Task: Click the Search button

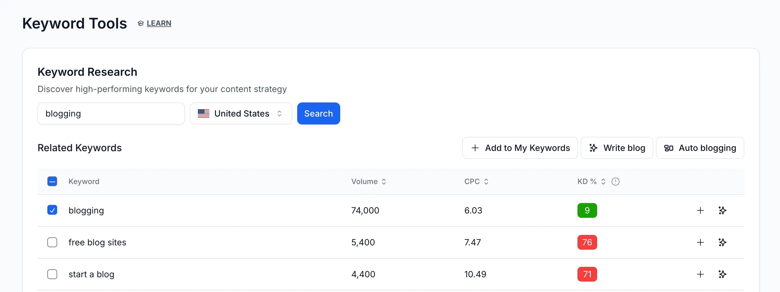Action: pyautogui.click(x=318, y=113)
